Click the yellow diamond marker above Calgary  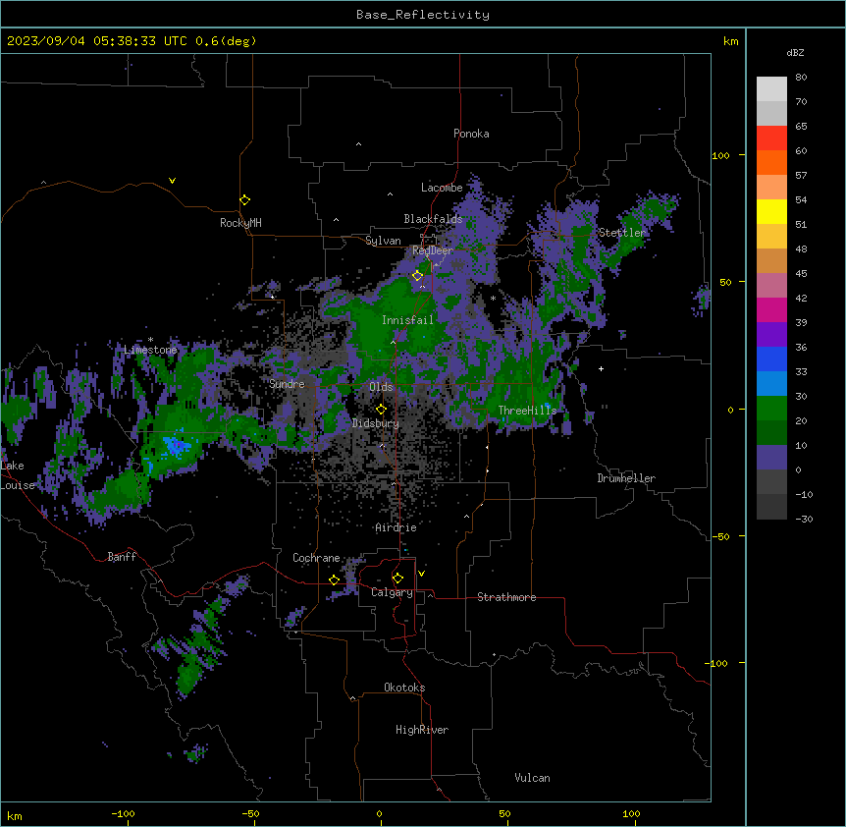[397, 579]
